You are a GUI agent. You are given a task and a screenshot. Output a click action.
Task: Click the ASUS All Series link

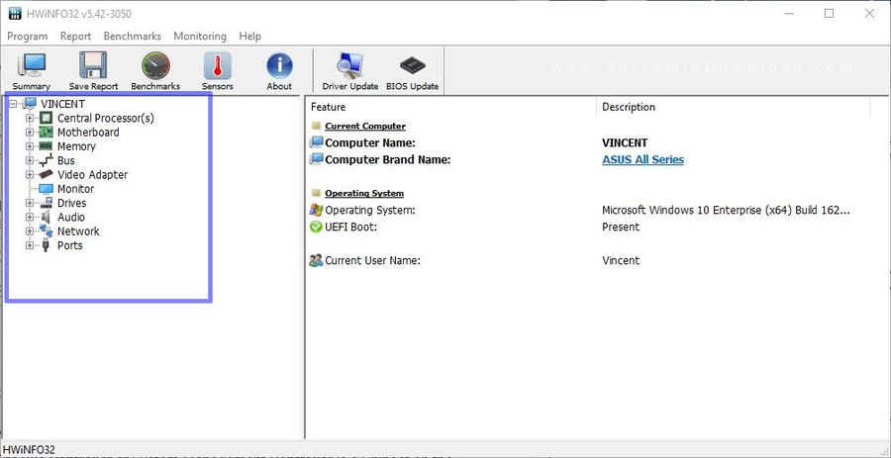643,159
